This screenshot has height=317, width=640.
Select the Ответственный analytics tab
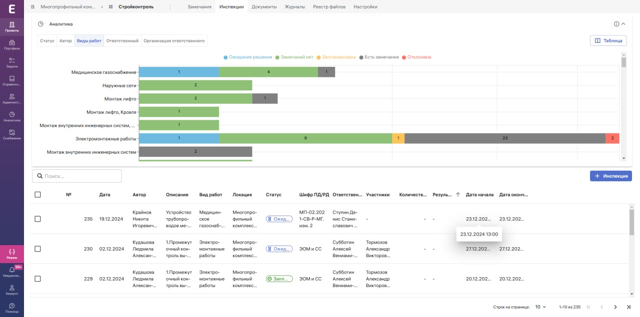click(122, 41)
